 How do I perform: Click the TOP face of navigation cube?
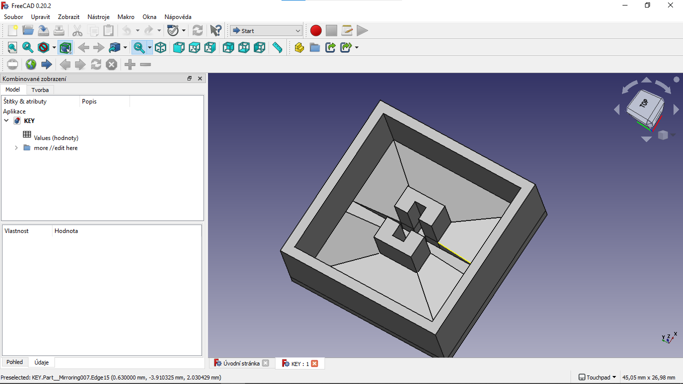coord(644,102)
